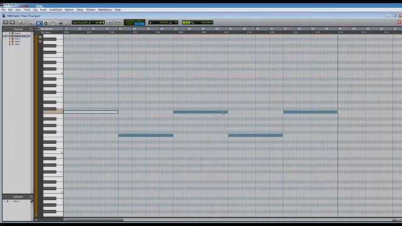Select the last upper MIDI note

310,112
